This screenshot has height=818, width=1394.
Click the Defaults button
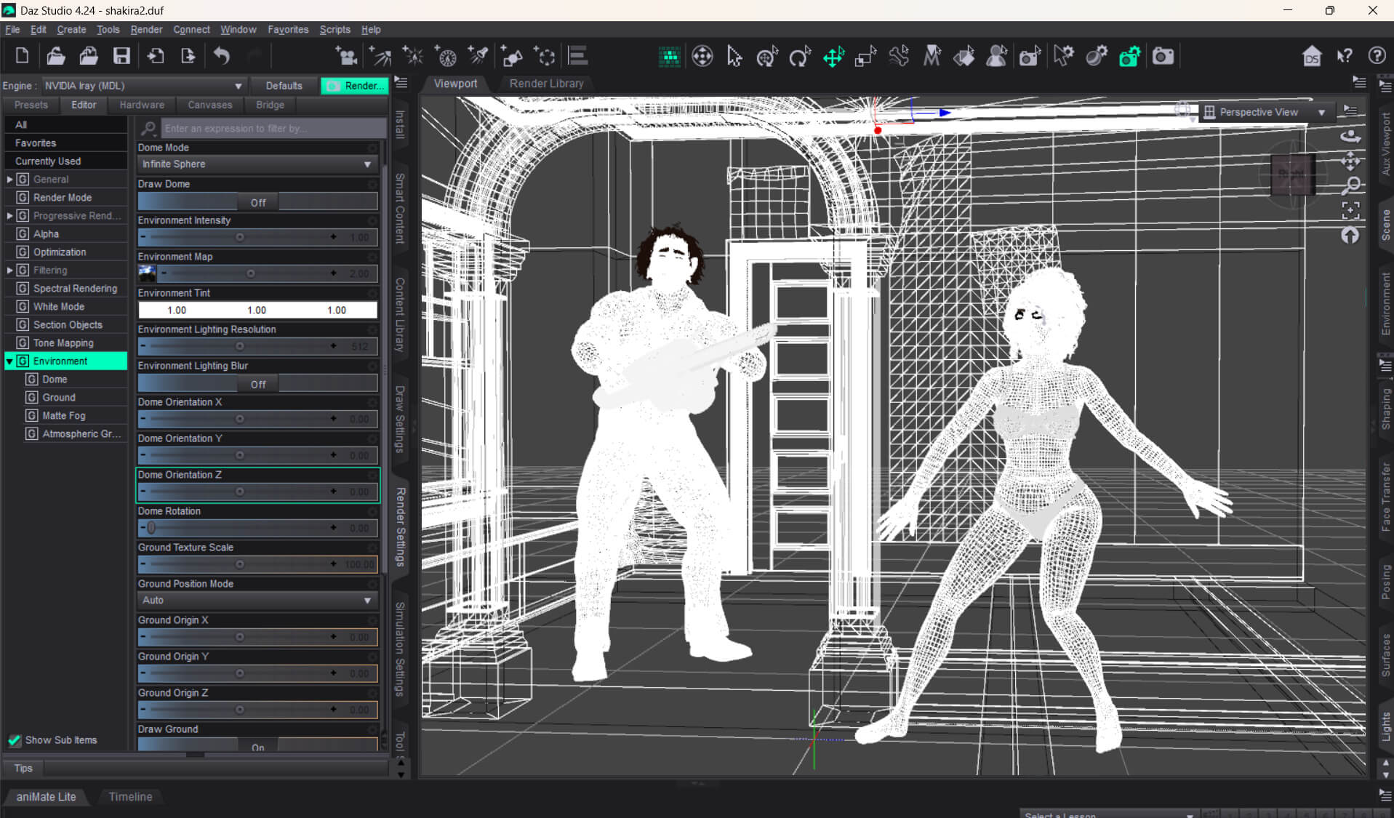tap(284, 86)
